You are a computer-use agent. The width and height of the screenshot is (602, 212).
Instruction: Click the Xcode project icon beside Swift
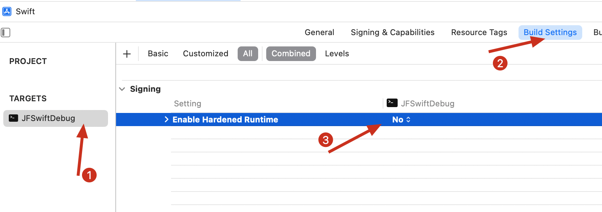7,11
